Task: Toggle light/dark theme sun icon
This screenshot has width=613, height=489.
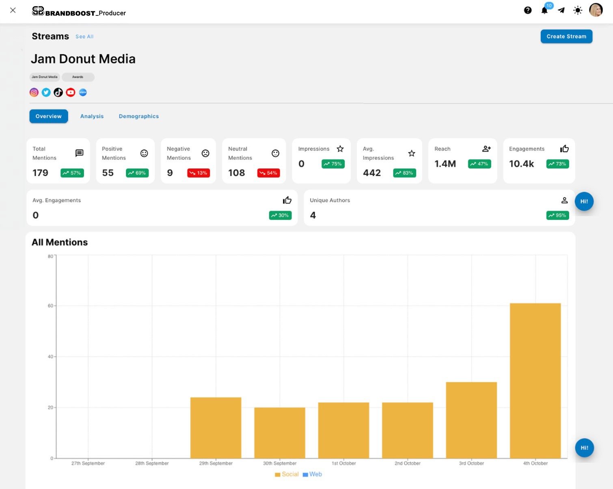Action: pyautogui.click(x=578, y=11)
